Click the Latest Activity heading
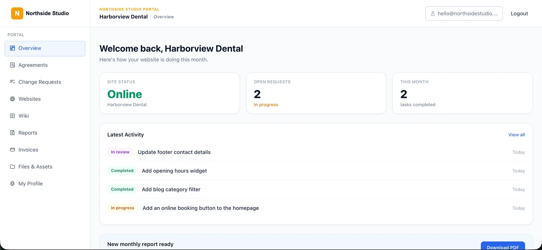The height and width of the screenshot is (250, 542). point(125,135)
